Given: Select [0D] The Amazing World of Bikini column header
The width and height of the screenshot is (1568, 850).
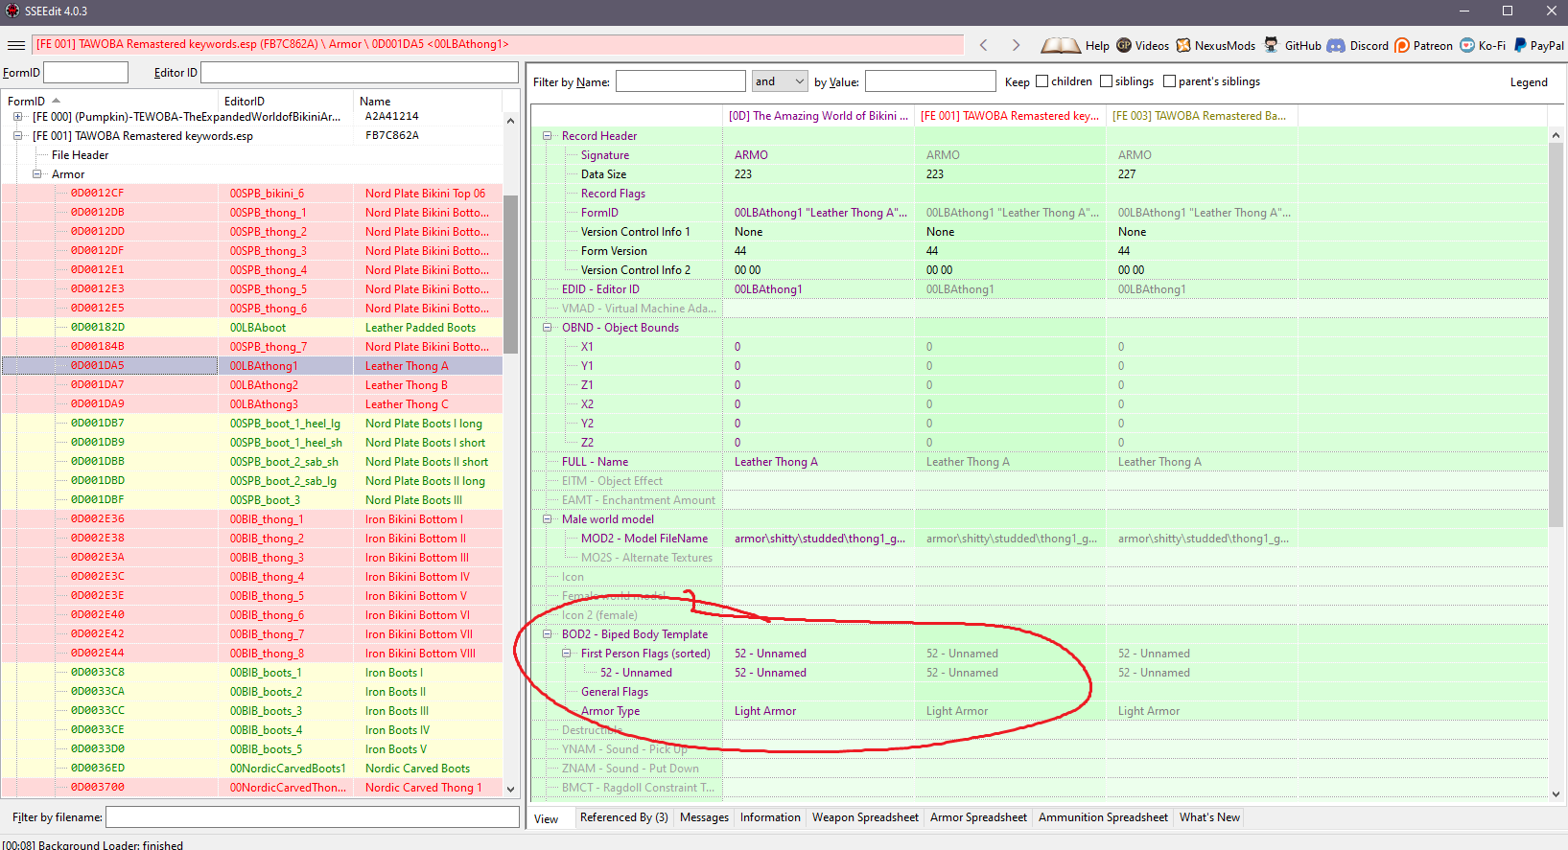Looking at the screenshot, I should point(819,116).
